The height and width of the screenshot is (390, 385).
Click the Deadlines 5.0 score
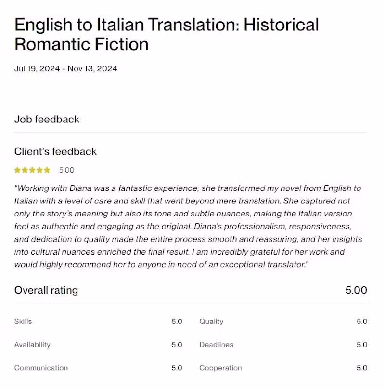[x=361, y=345]
